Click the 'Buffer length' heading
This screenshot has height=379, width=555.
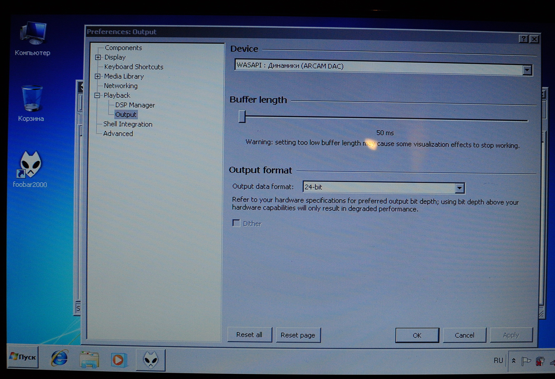(258, 100)
